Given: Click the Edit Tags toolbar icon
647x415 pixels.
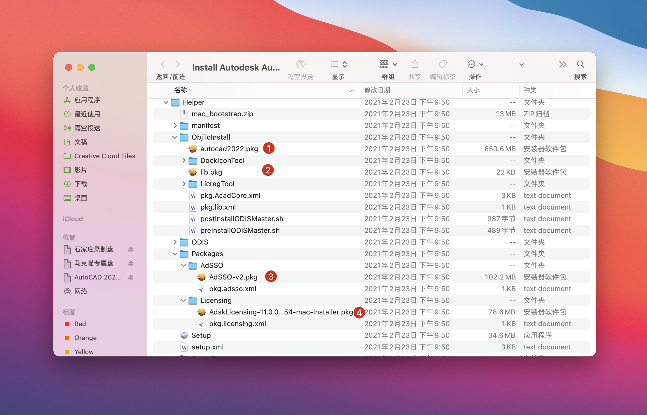Looking at the screenshot, I should click(443, 64).
